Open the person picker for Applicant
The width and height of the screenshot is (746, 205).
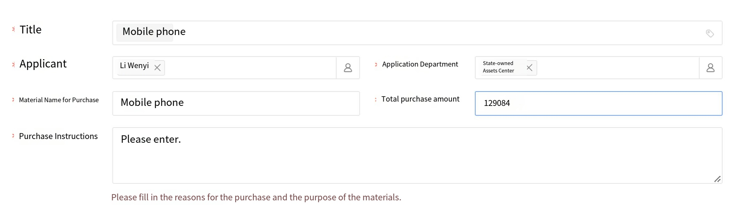pyautogui.click(x=348, y=68)
